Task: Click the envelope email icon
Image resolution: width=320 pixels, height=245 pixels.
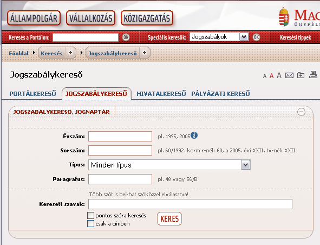Action: point(289,75)
